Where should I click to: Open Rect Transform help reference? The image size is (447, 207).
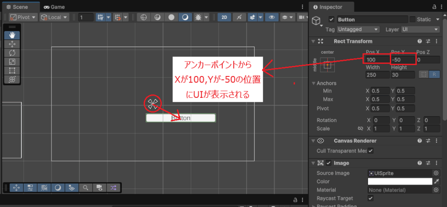click(x=419, y=41)
